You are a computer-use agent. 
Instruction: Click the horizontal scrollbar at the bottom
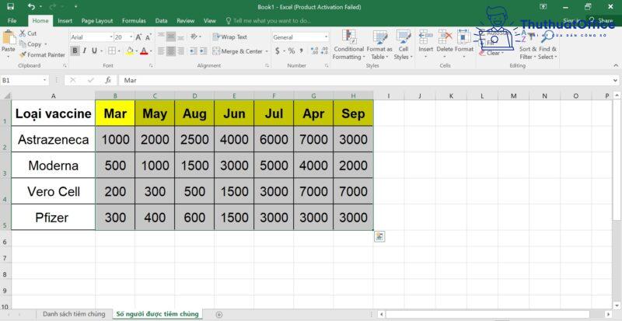click(x=488, y=314)
